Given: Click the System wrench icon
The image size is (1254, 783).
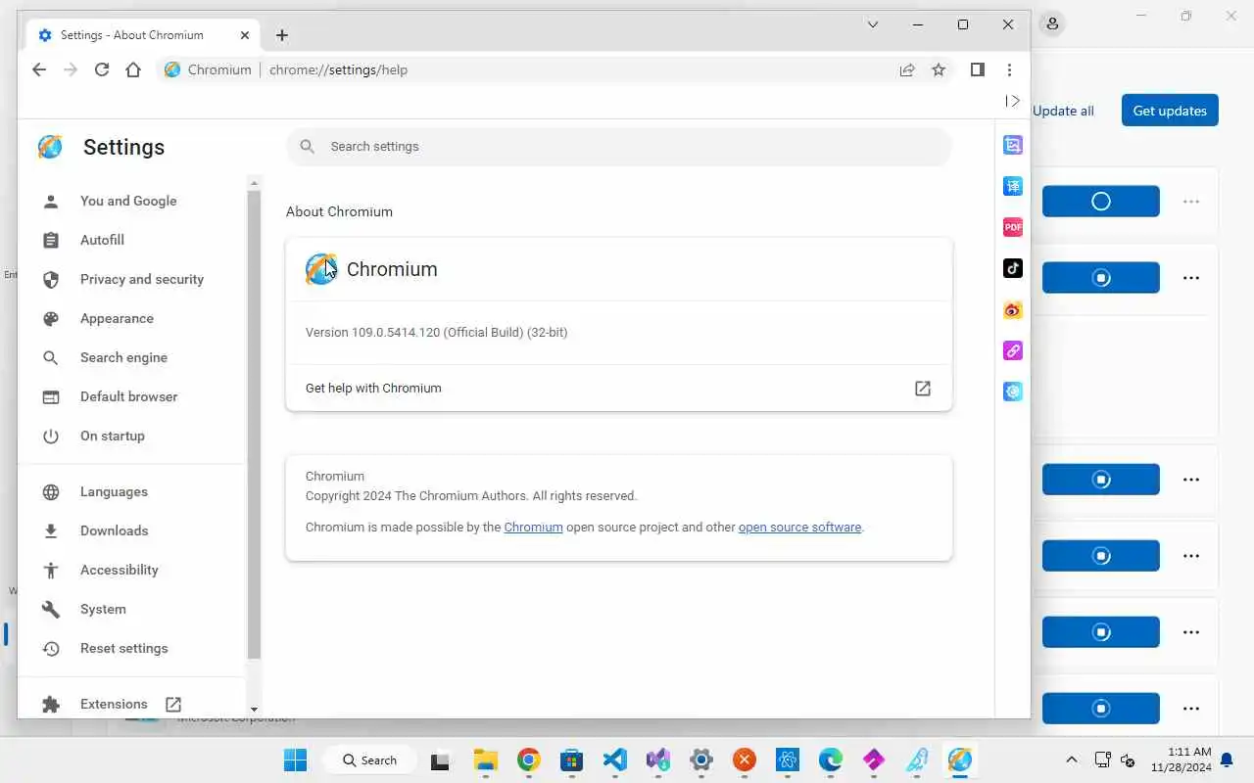Looking at the screenshot, I should (x=51, y=610).
